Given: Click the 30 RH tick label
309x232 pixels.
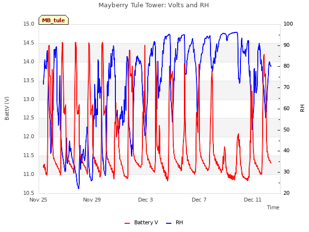Looking at the screenshot, I should click(286, 172).
